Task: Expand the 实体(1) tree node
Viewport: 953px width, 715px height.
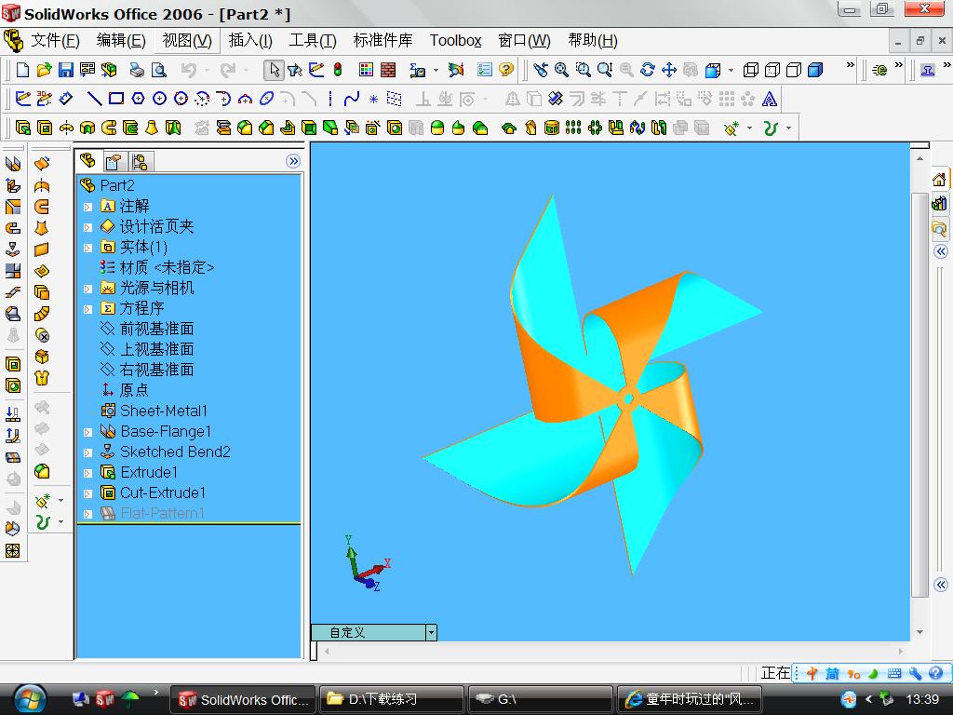Action: tap(87, 248)
